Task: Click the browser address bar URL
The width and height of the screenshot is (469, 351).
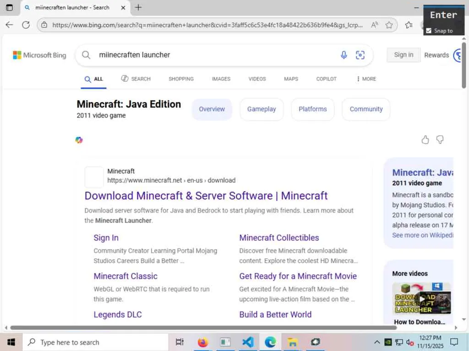Action: pyautogui.click(x=207, y=25)
